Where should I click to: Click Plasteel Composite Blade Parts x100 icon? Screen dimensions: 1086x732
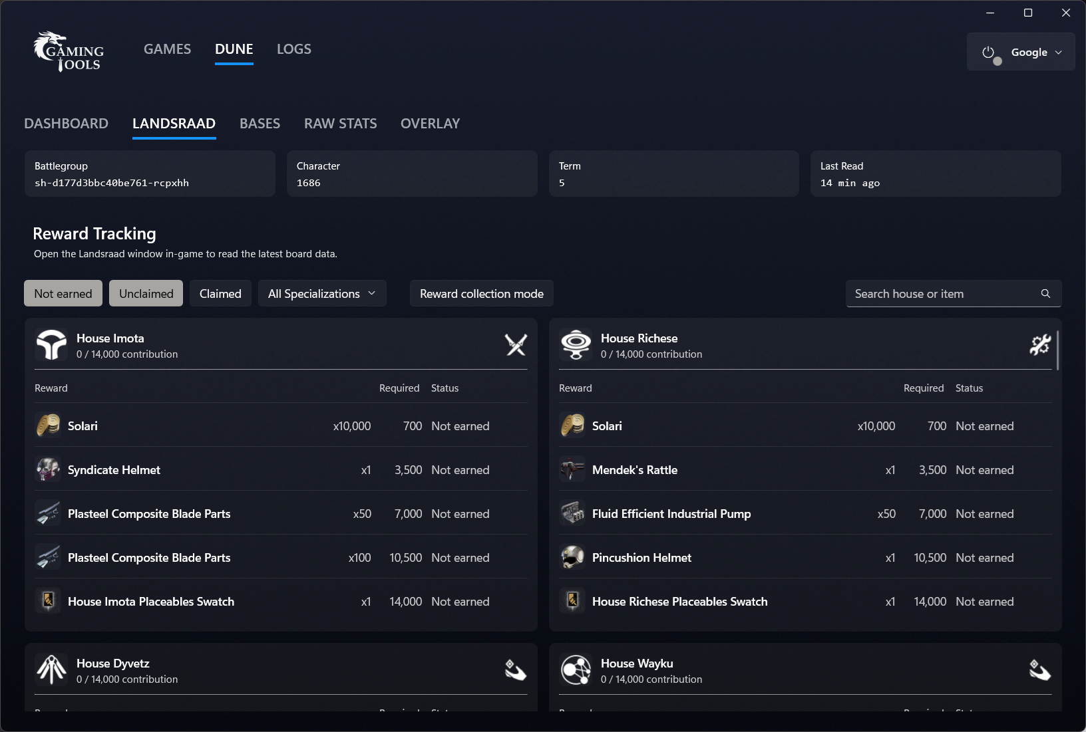(x=48, y=557)
